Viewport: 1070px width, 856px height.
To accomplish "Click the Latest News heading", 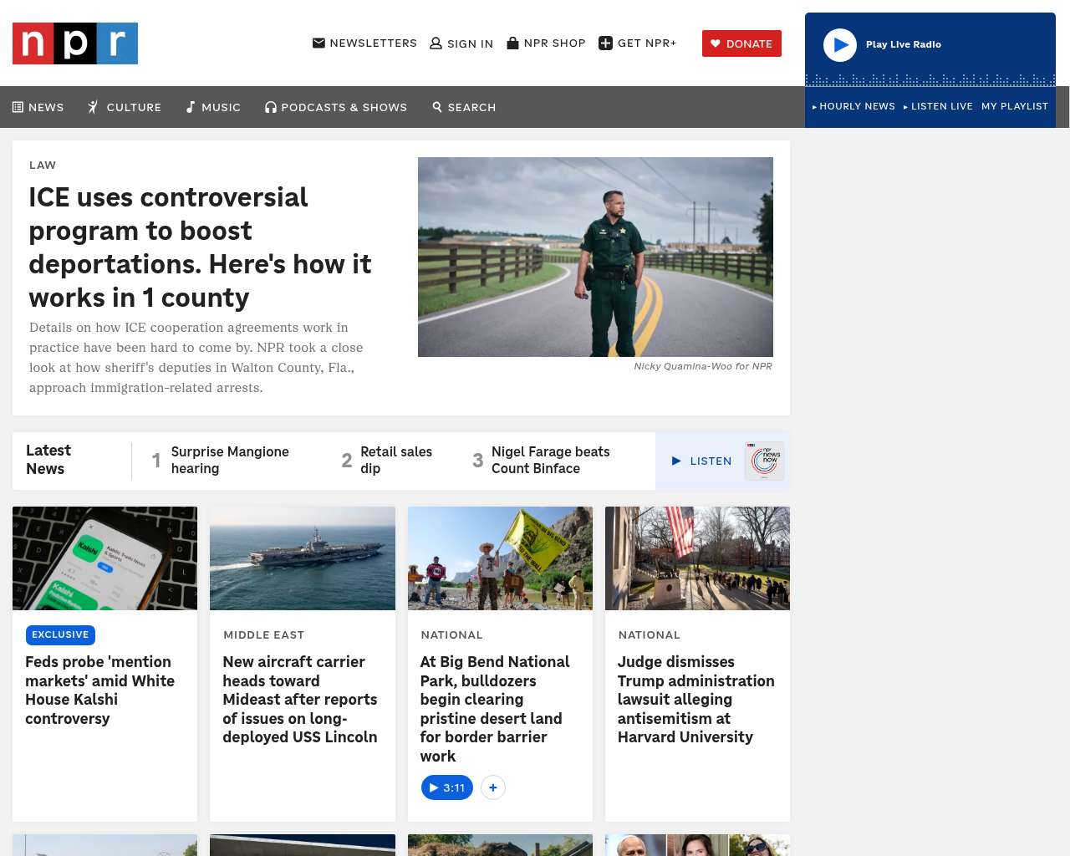I will [x=48, y=460].
